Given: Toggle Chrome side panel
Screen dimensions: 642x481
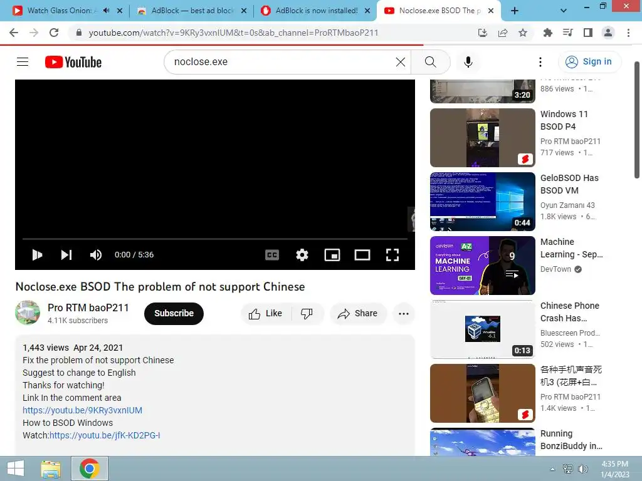Looking at the screenshot, I should pos(588,33).
